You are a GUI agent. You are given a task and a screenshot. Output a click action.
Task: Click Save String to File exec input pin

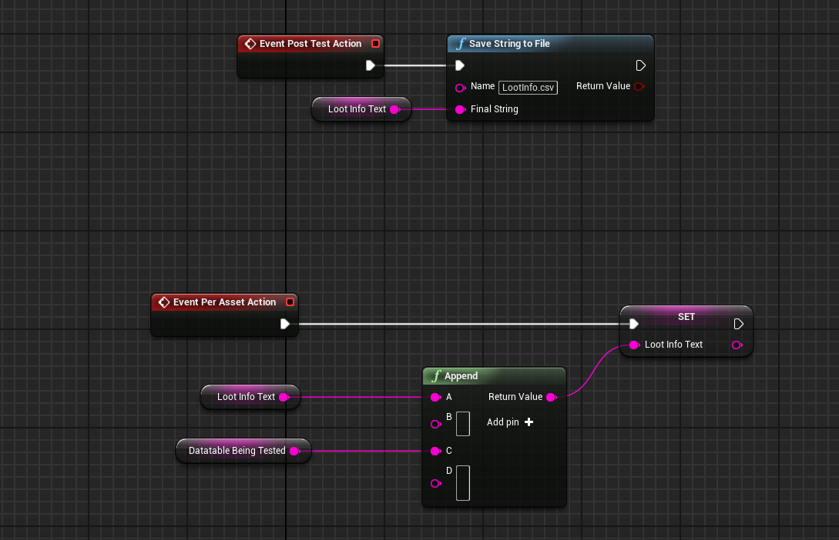[x=460, y=65]
